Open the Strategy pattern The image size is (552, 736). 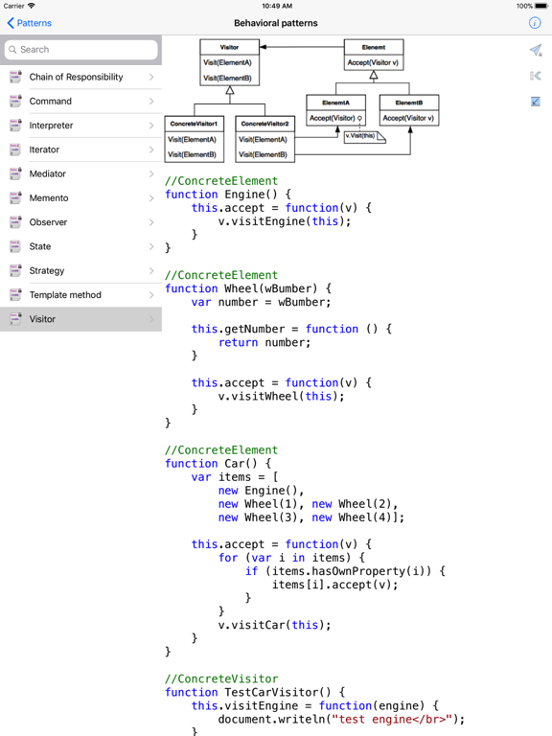coord(80,271)
